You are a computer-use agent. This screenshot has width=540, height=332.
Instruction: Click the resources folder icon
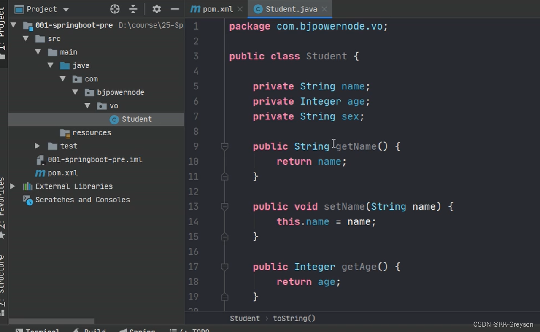click(x=65, y=133)
